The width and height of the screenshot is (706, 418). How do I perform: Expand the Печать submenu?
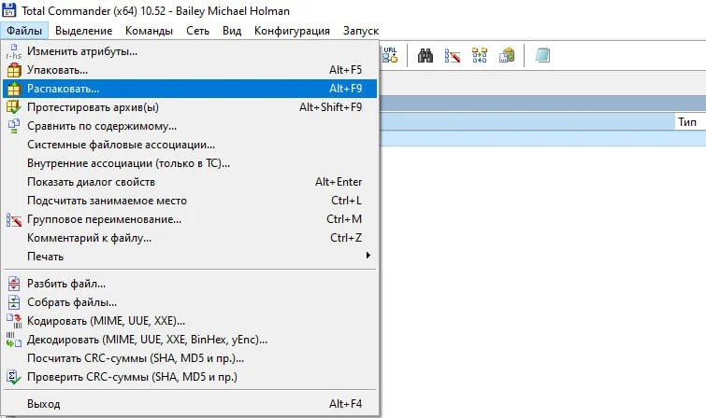(190, 257)
